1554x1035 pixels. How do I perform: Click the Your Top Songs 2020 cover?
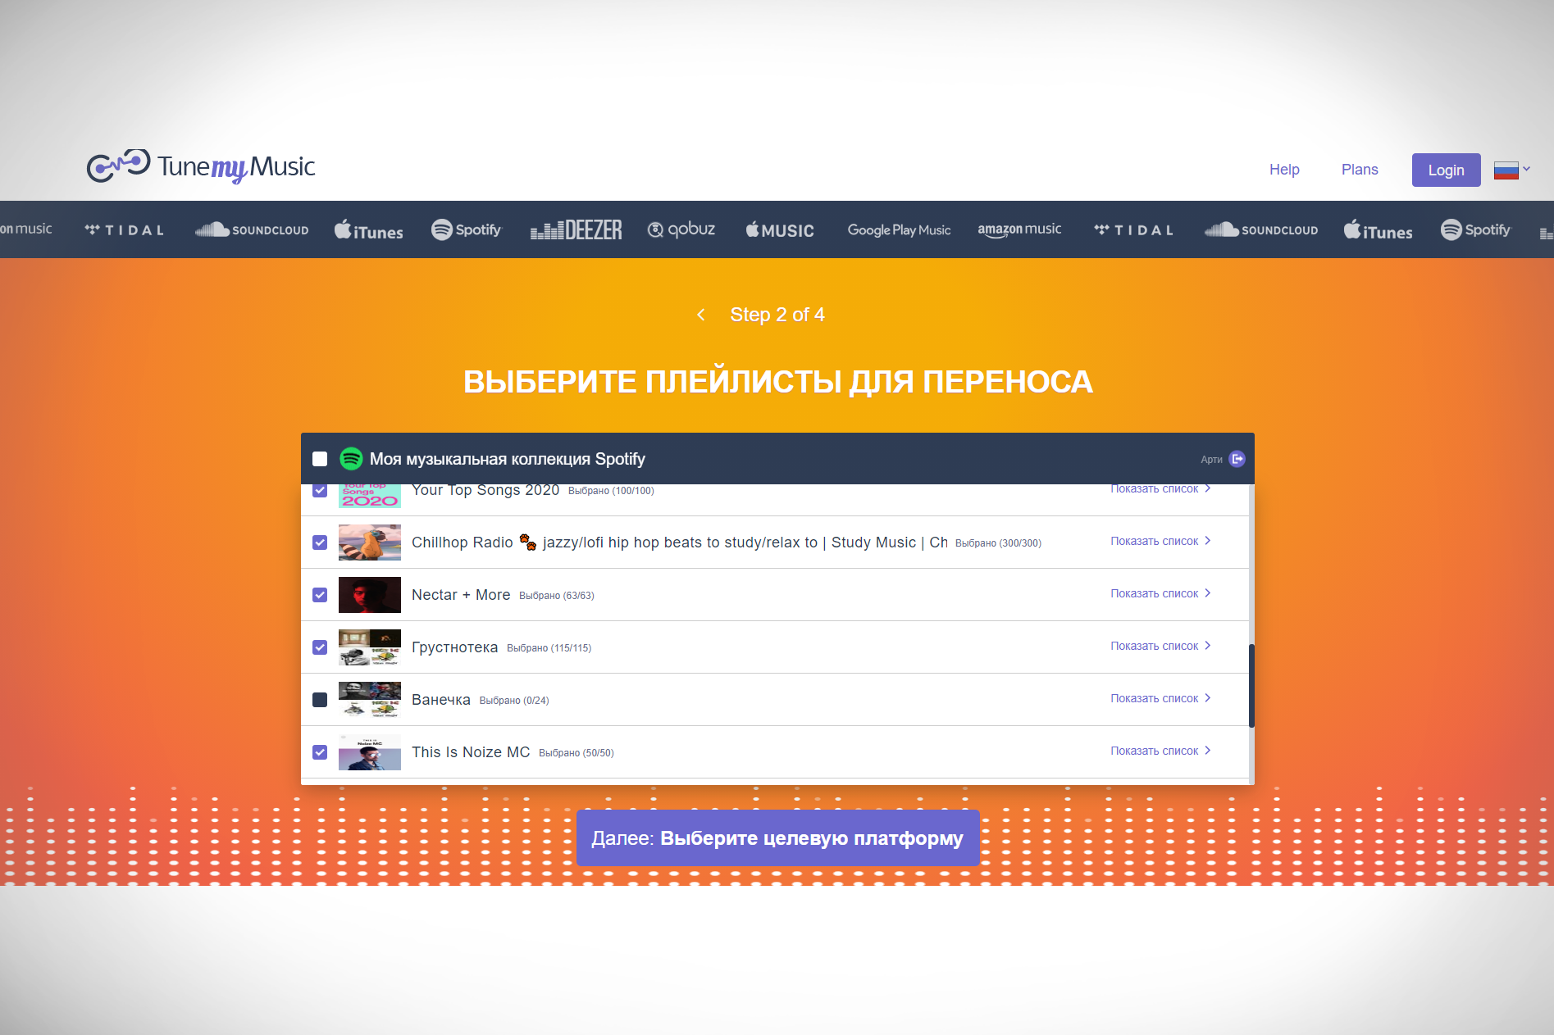(370, 496)
